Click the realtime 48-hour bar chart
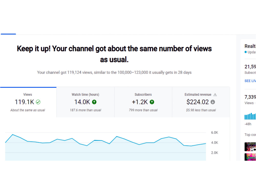Viewport: 256px width, 192px height. 250,116
